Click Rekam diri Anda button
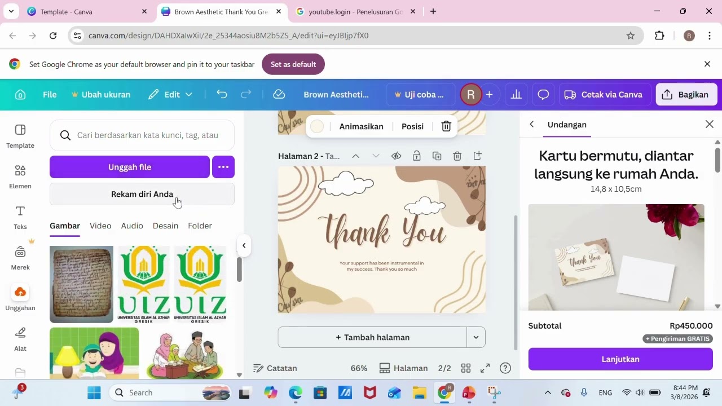 tap(142, 194)
